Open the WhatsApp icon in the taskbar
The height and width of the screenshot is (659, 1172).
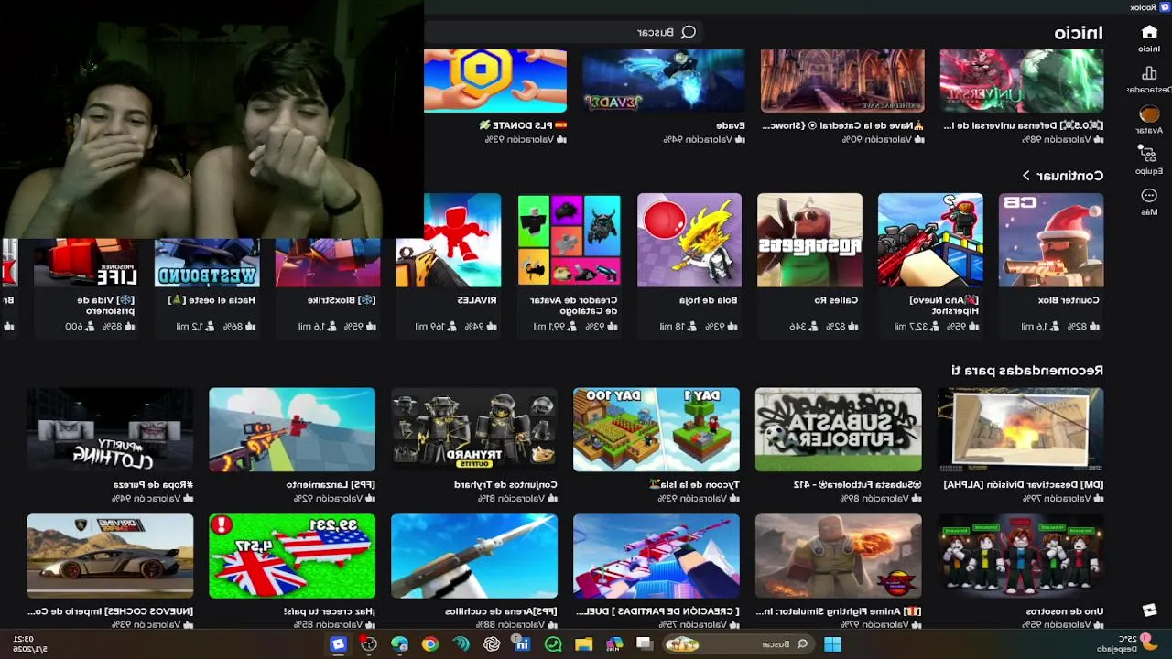(x=553, y=644)
